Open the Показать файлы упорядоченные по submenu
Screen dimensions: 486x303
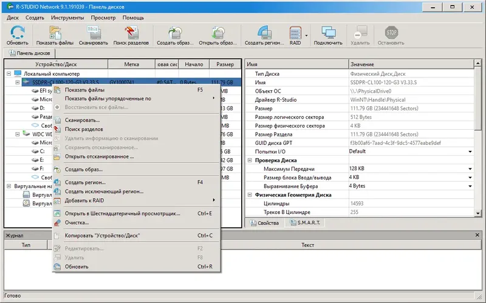point(136,99)
